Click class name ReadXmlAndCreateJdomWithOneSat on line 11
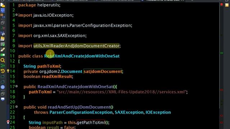Viewport: 230px width, 129px height. pyautogui.click(x=82, y=56)
